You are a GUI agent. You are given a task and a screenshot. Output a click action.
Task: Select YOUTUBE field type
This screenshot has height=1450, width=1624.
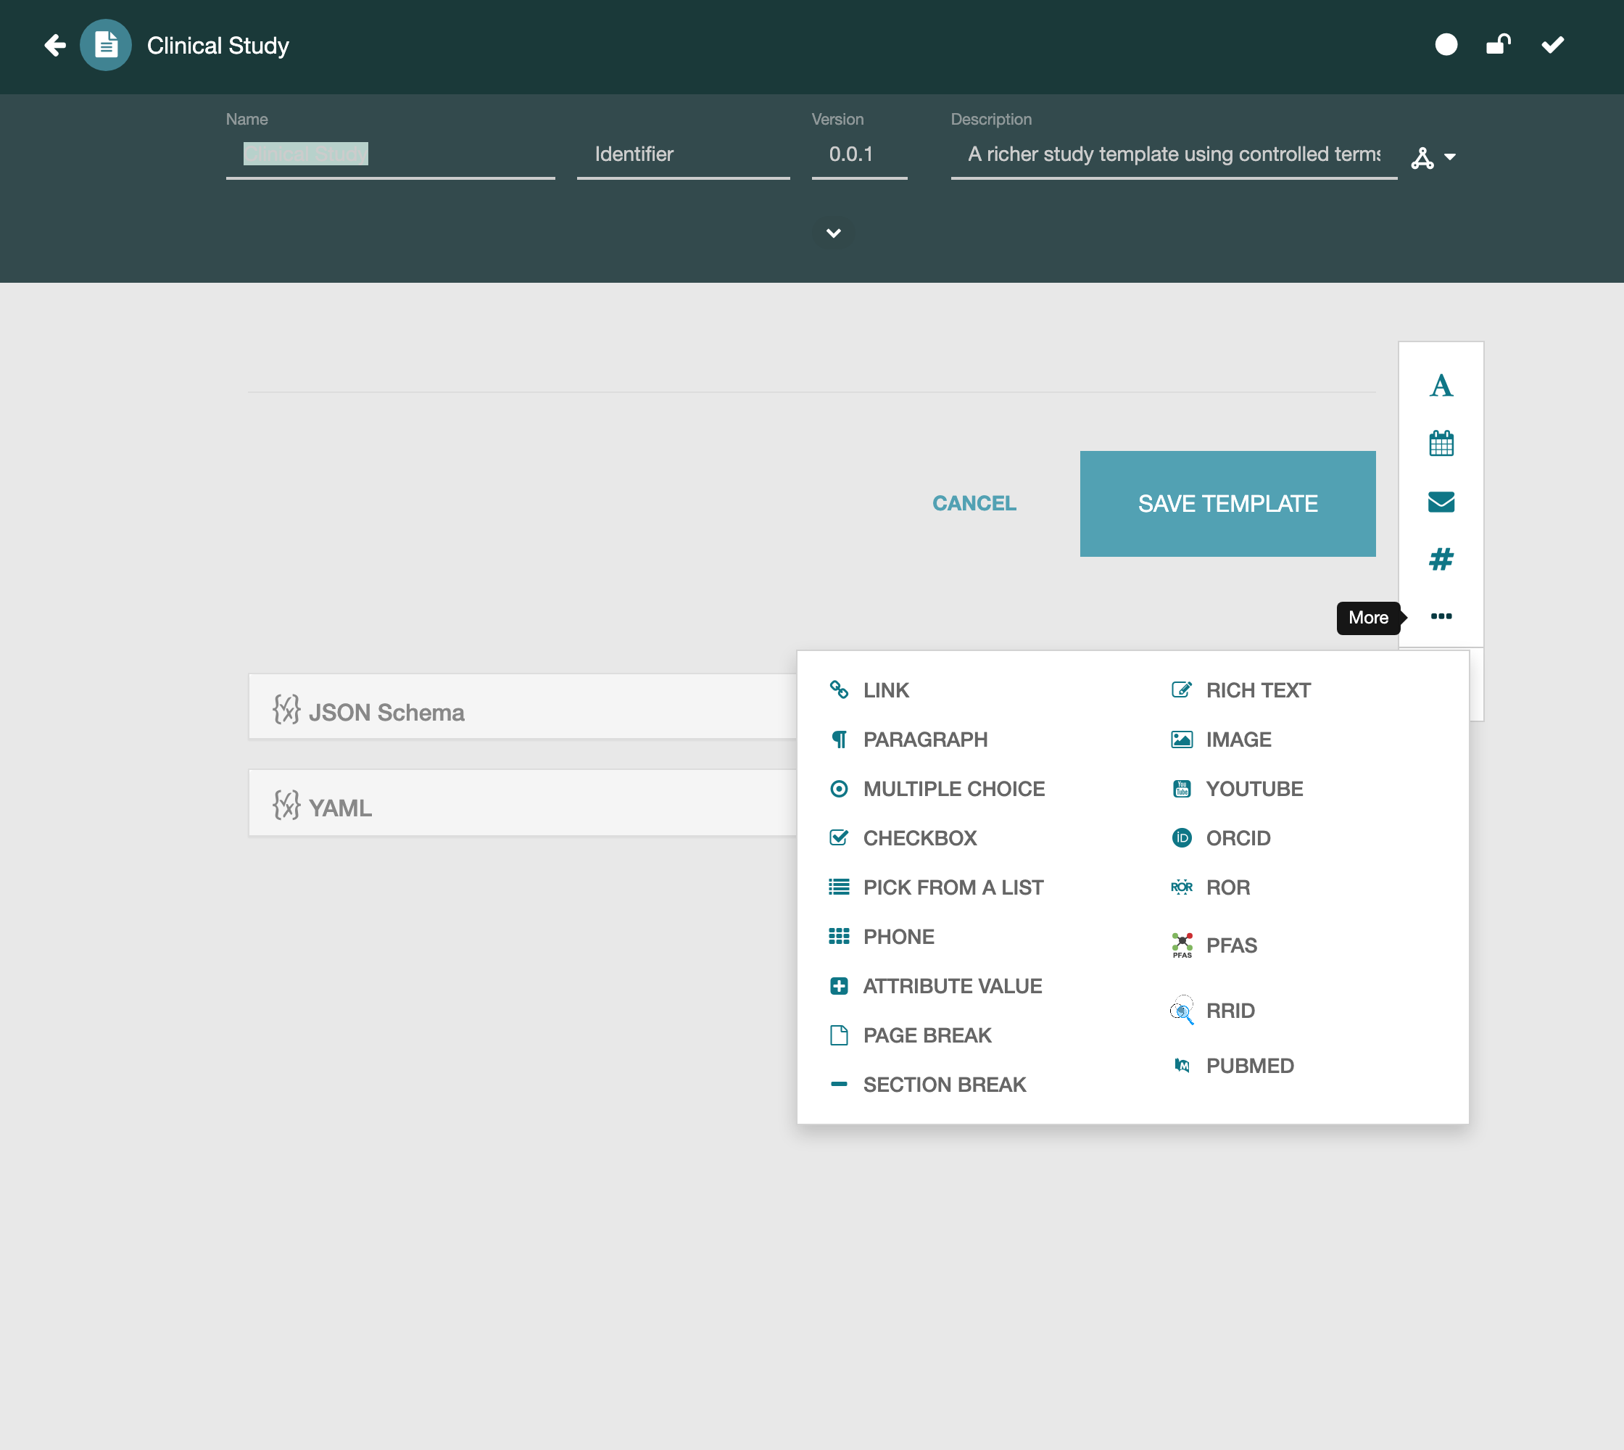point(1237,789)
